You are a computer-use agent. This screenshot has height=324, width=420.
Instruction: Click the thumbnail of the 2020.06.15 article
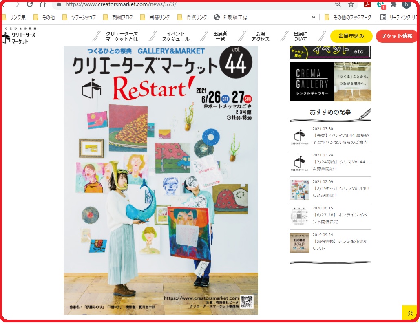tap(300, 216)
